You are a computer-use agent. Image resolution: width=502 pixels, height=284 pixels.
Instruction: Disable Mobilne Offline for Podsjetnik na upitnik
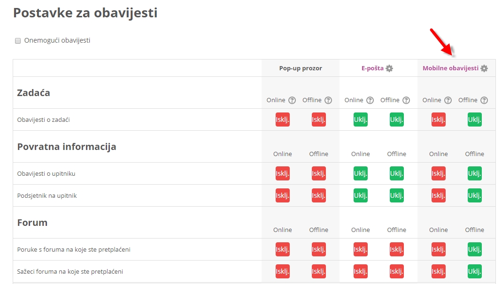pyautogui.click(x=475, y=195)
